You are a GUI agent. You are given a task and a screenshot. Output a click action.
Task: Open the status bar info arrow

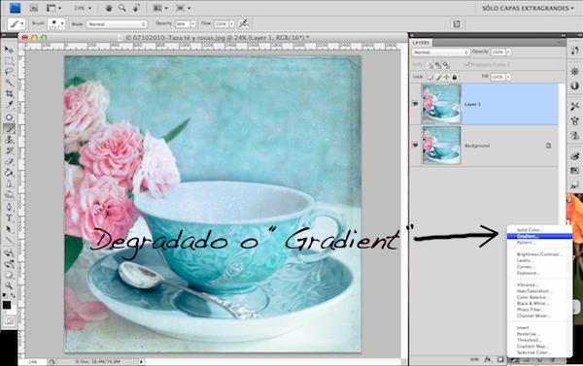(x=141, y=361)
